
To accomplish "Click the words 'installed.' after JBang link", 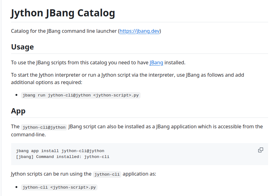I will coord(175,62).
